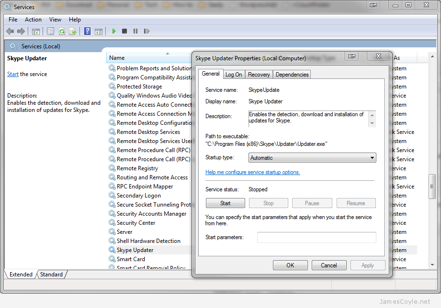Close the Skype Updater Properties dialog
The image size is (441, 308).
379,56
